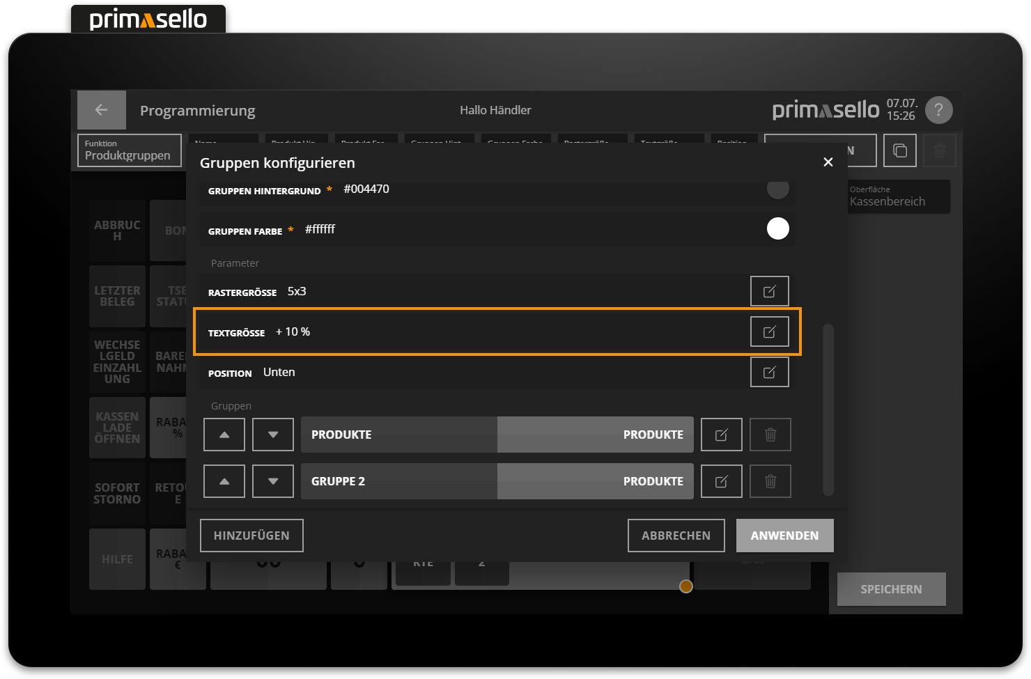
Task: Open the Funktion Produktgruppen selector
Action: (x=129, y=150)
